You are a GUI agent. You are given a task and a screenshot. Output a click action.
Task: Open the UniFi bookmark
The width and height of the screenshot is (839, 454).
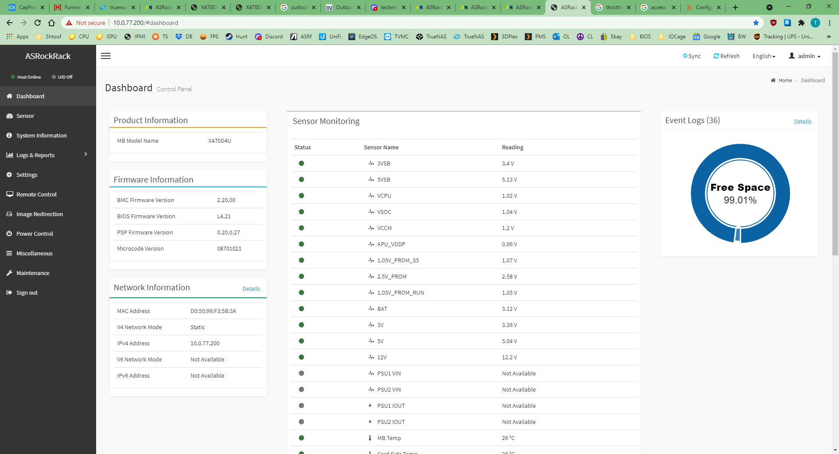coord(330,37)
